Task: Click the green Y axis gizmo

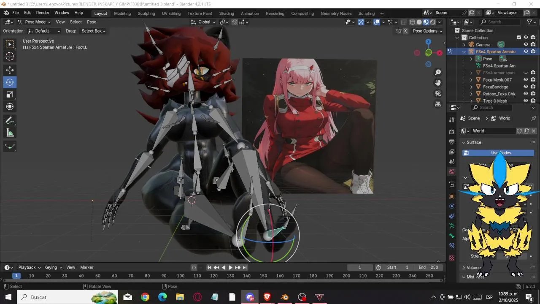Action: click(428, 53)
